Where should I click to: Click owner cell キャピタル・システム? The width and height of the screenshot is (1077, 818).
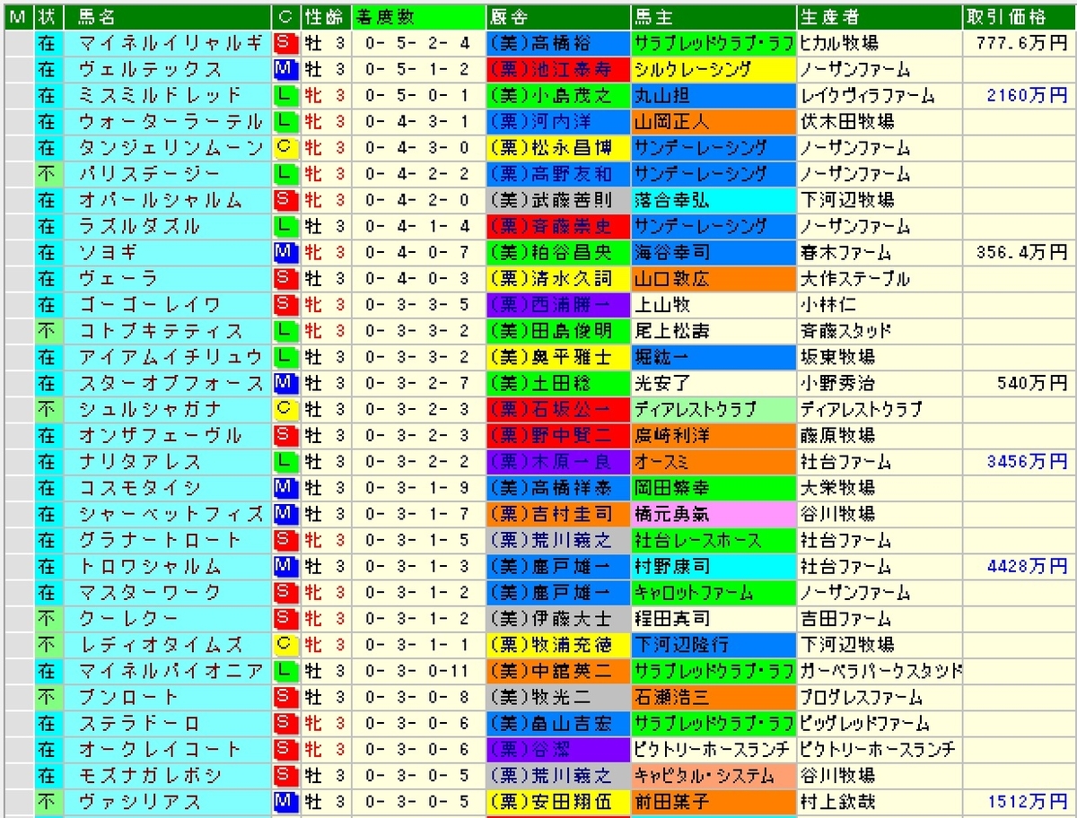tap(713, 775)
